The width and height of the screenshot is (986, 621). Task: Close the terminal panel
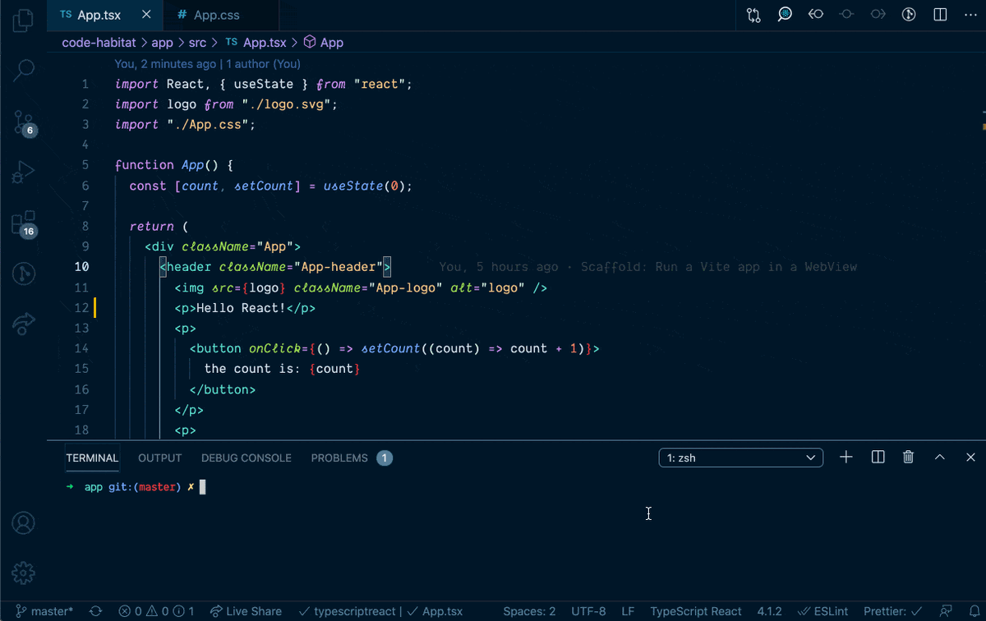970,458
